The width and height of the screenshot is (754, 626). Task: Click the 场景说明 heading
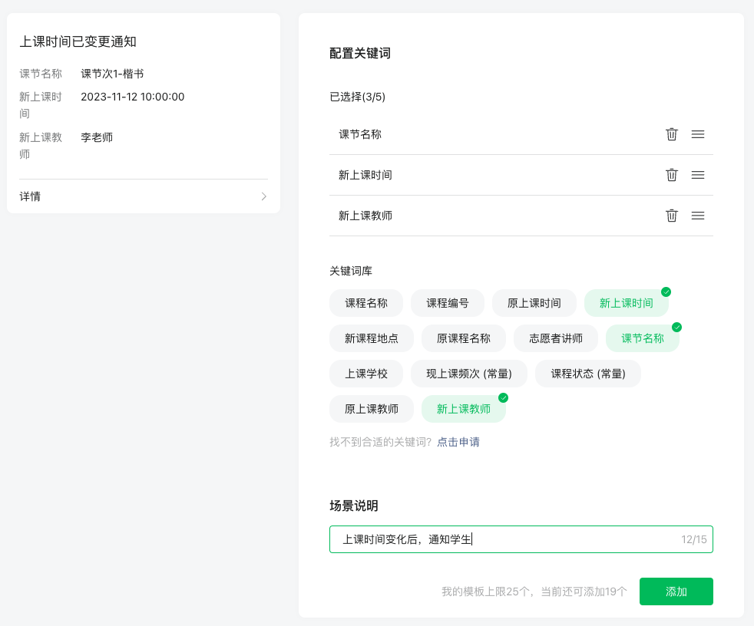(354, 506)
